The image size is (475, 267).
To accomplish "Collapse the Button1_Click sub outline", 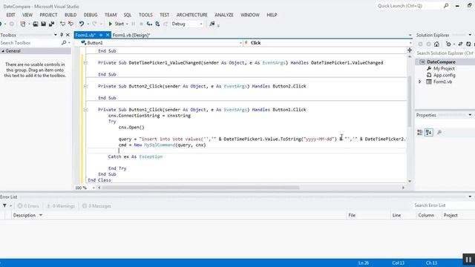I will pos(85,110).
